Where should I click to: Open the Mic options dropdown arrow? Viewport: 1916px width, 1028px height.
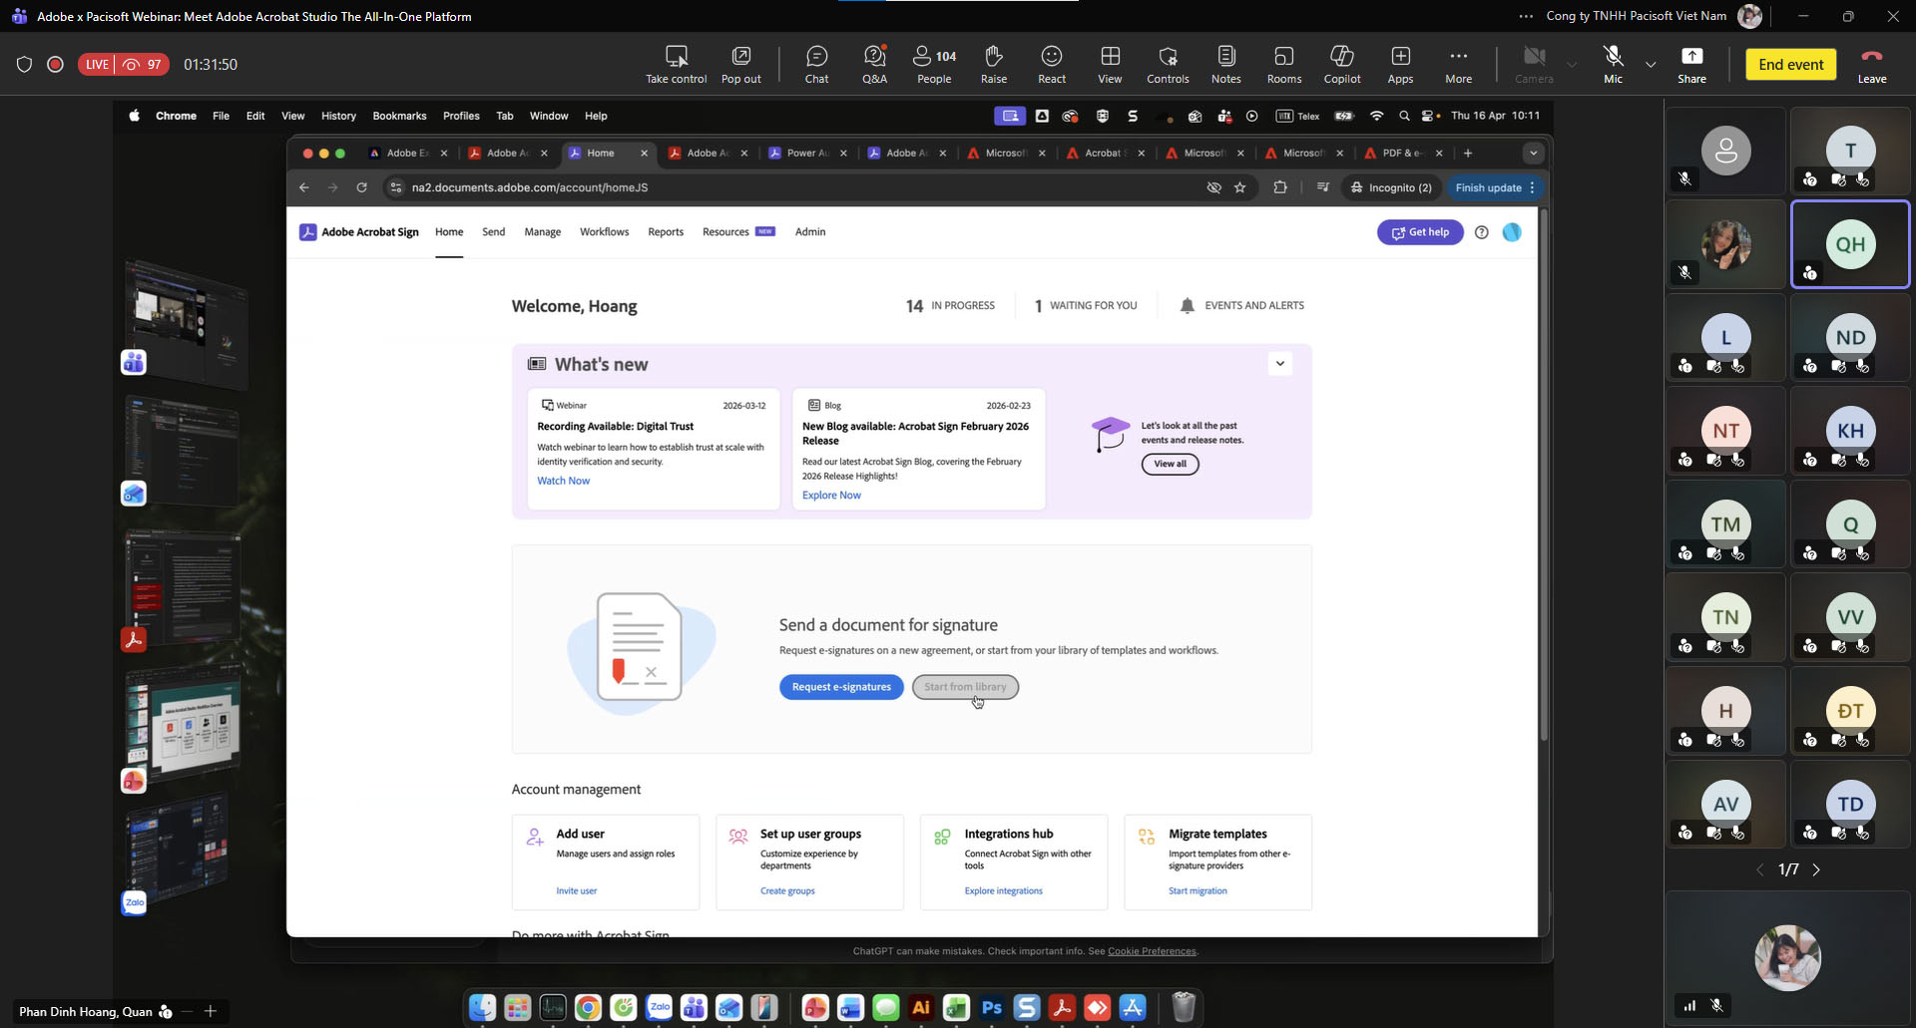pyautogui.click(x=1651, y=65)
